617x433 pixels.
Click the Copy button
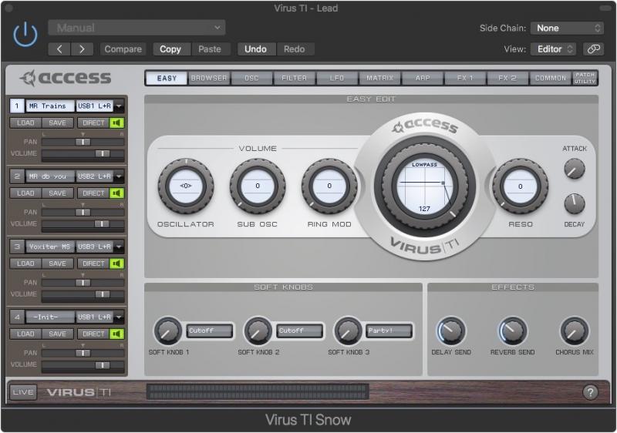170,49
